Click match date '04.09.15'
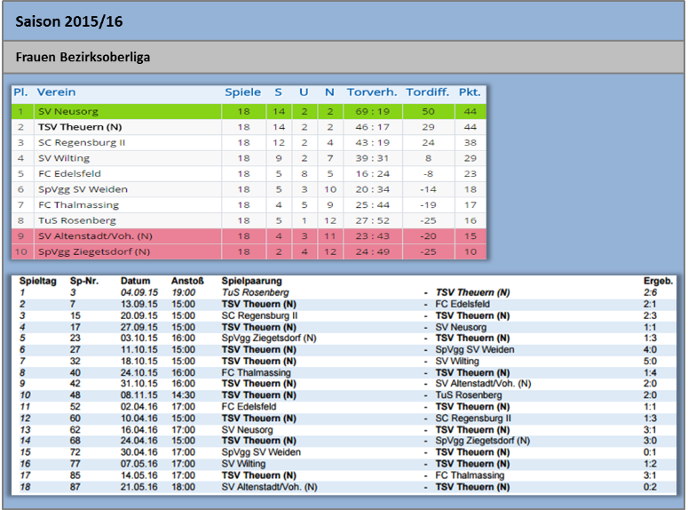688x510 pixels. coord(139,292)
